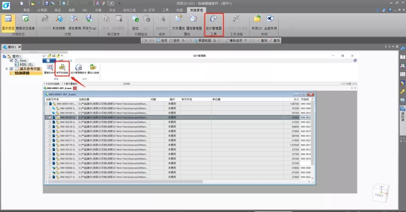Expand the MM-00238-0 assembly row

point(50,122)
